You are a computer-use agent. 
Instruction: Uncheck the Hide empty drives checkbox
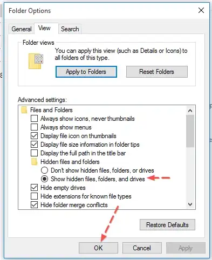34,188
